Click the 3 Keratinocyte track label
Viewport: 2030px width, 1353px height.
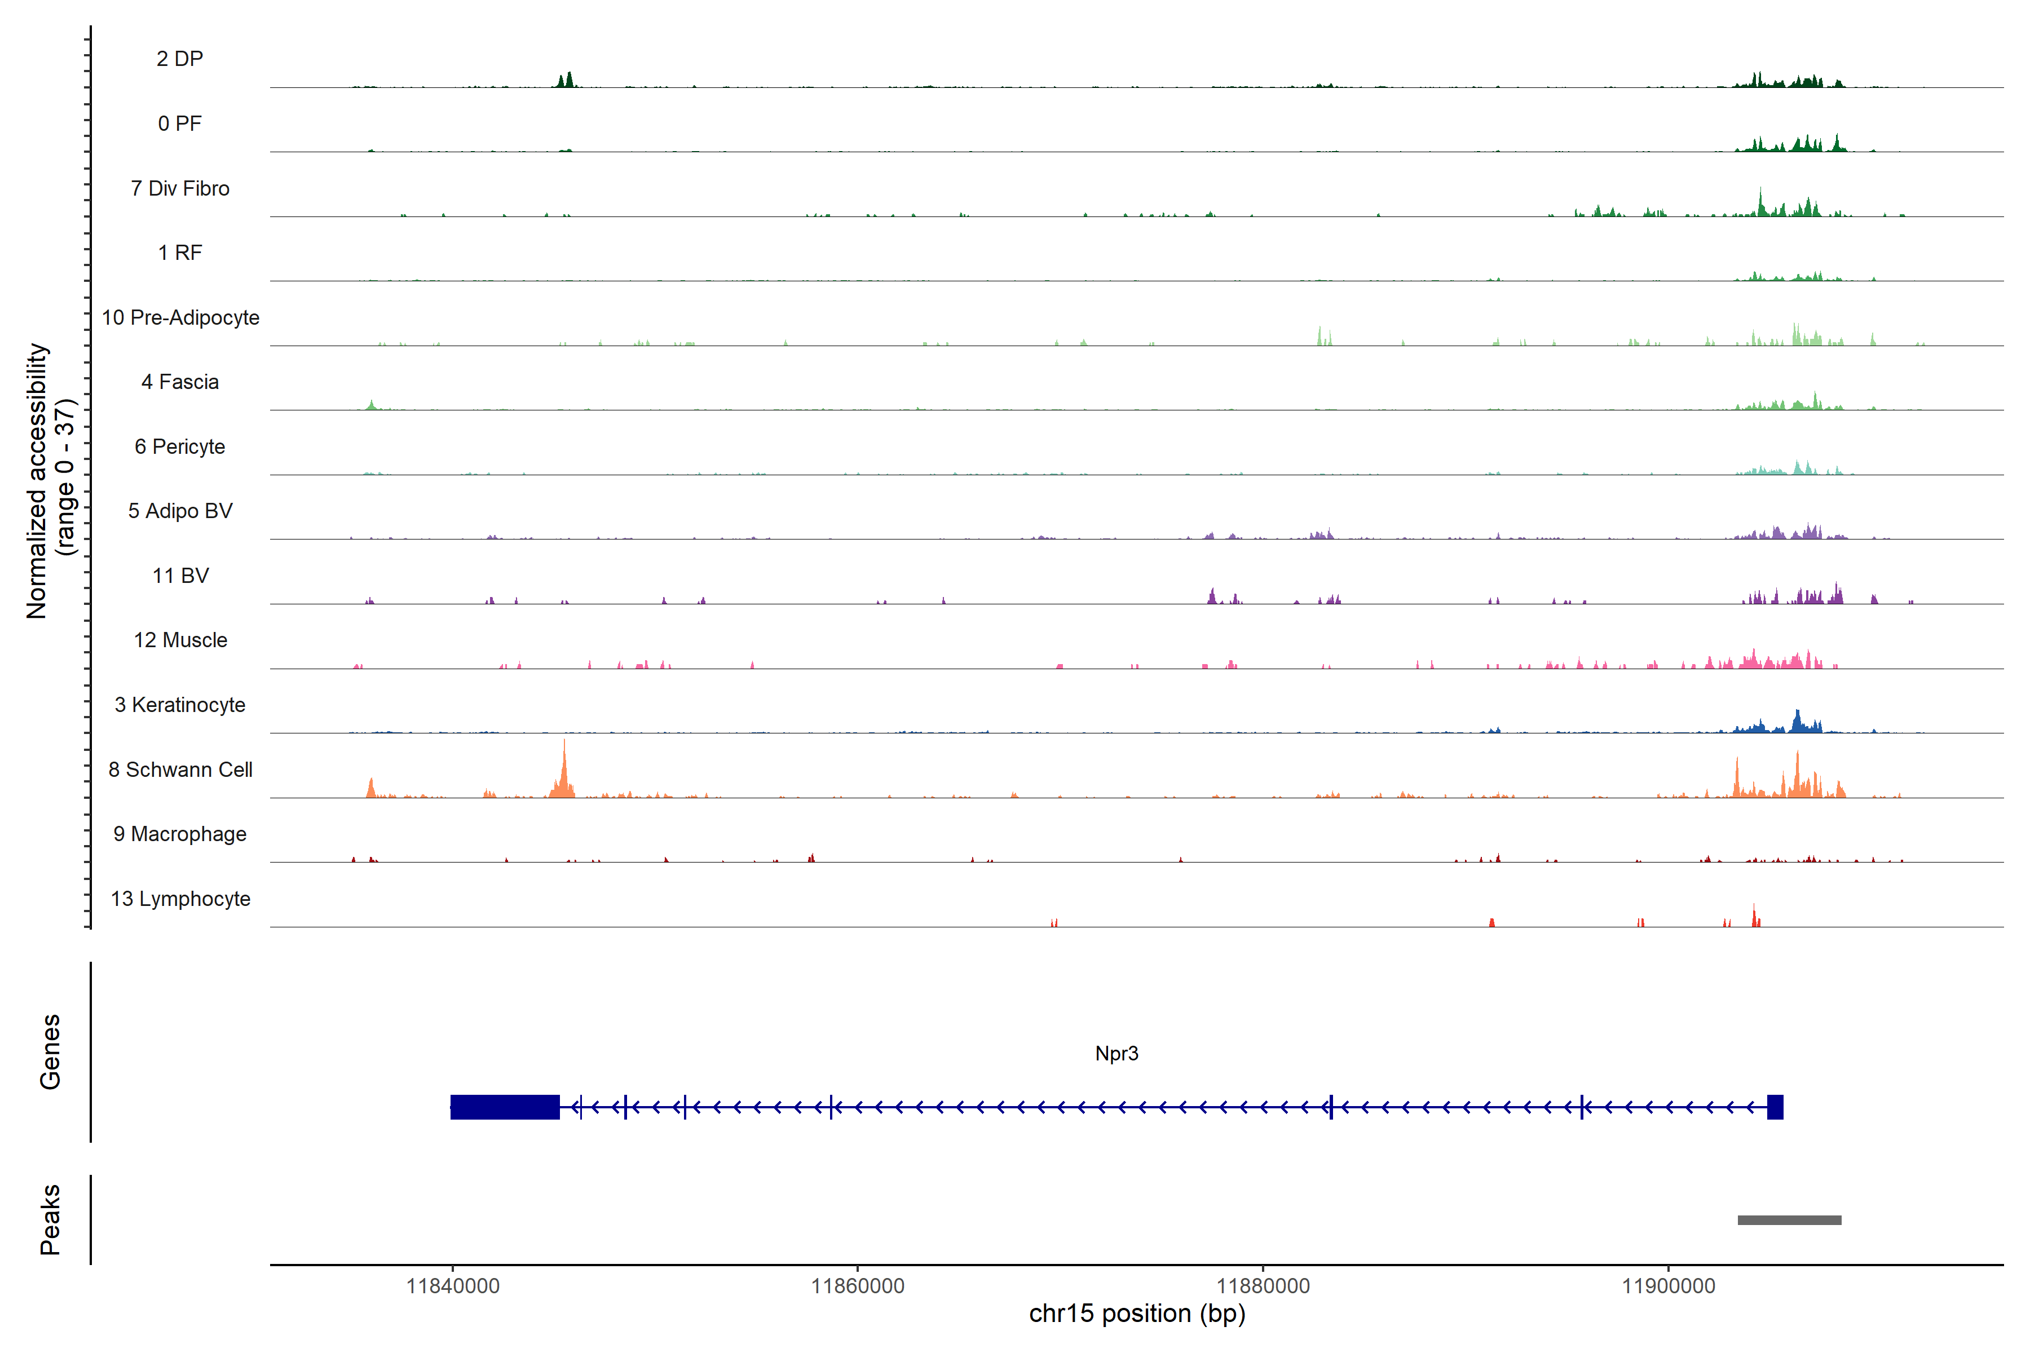[179, 705]
